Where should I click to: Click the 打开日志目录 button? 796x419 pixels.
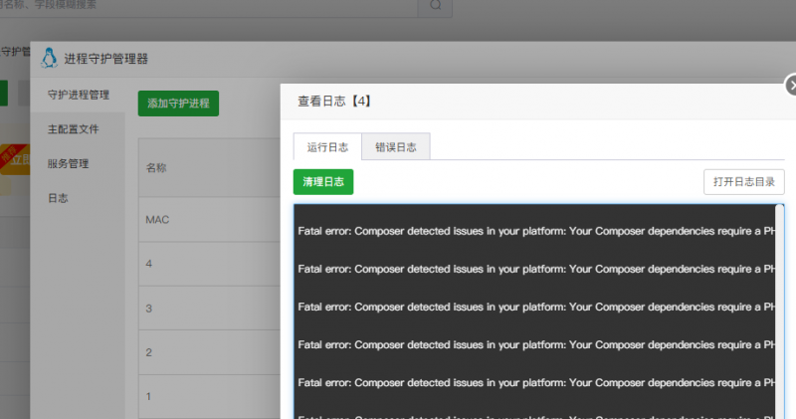click(744, 182)
